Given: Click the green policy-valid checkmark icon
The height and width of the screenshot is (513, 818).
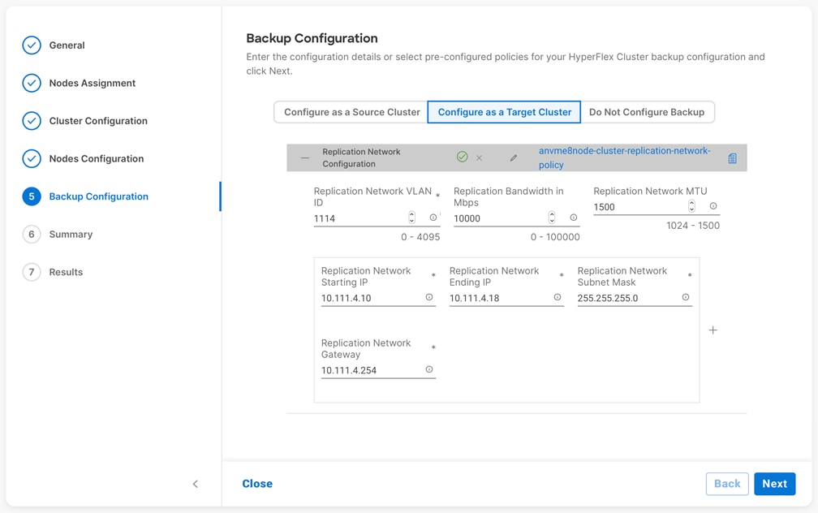Looking at the screenshot, I should (463, 157).
